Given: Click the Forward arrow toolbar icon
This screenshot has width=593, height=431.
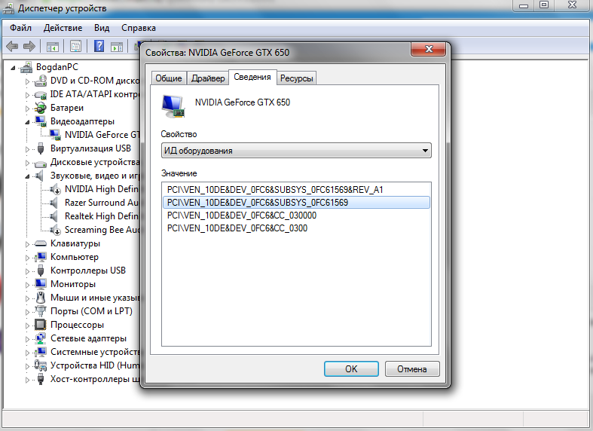Looking at the screenshot, I should tap(29, 47).
